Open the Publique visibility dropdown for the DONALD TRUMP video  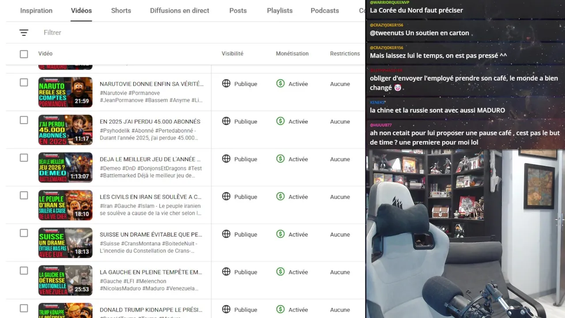tap(245, 310)
